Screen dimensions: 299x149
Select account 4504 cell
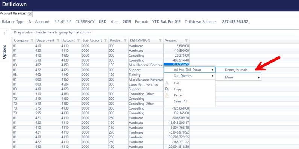[71, 84]
